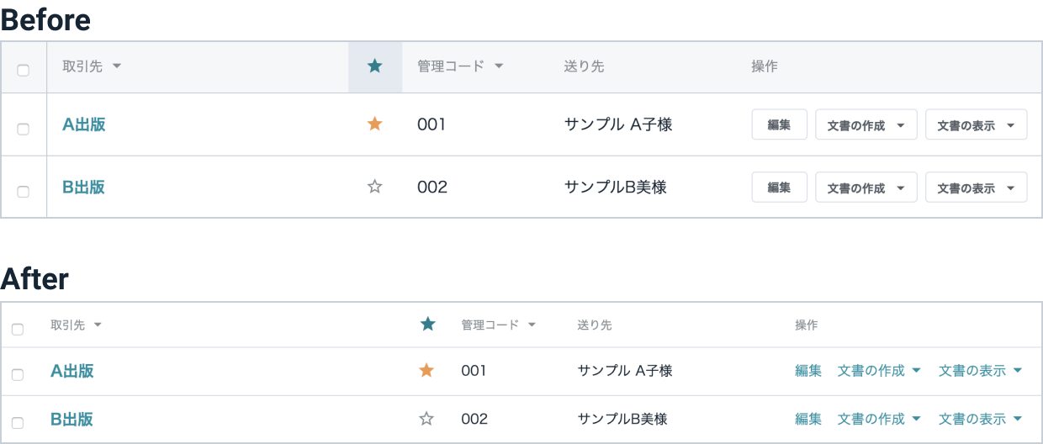Click 取引先 column header in After table
Viewport: 1043px width, 444px height.
click(67, 325)
